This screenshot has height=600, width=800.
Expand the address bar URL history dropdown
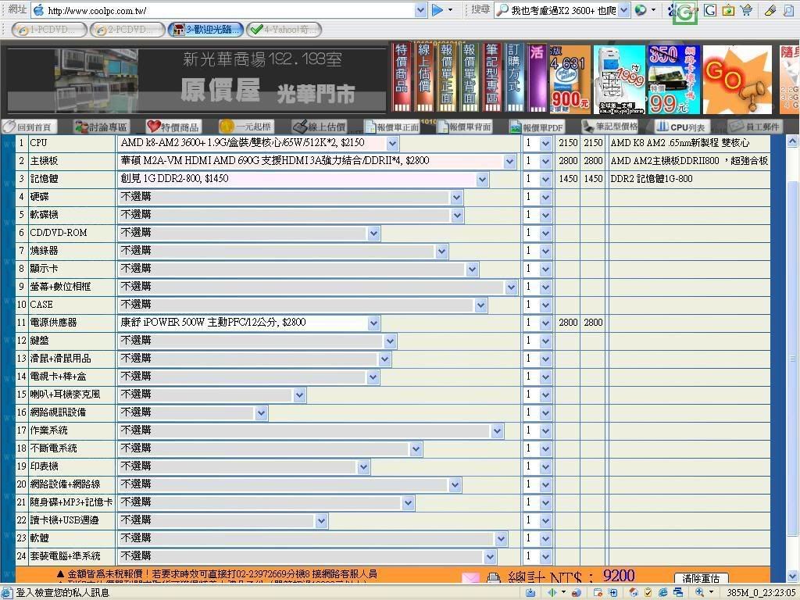420,9
